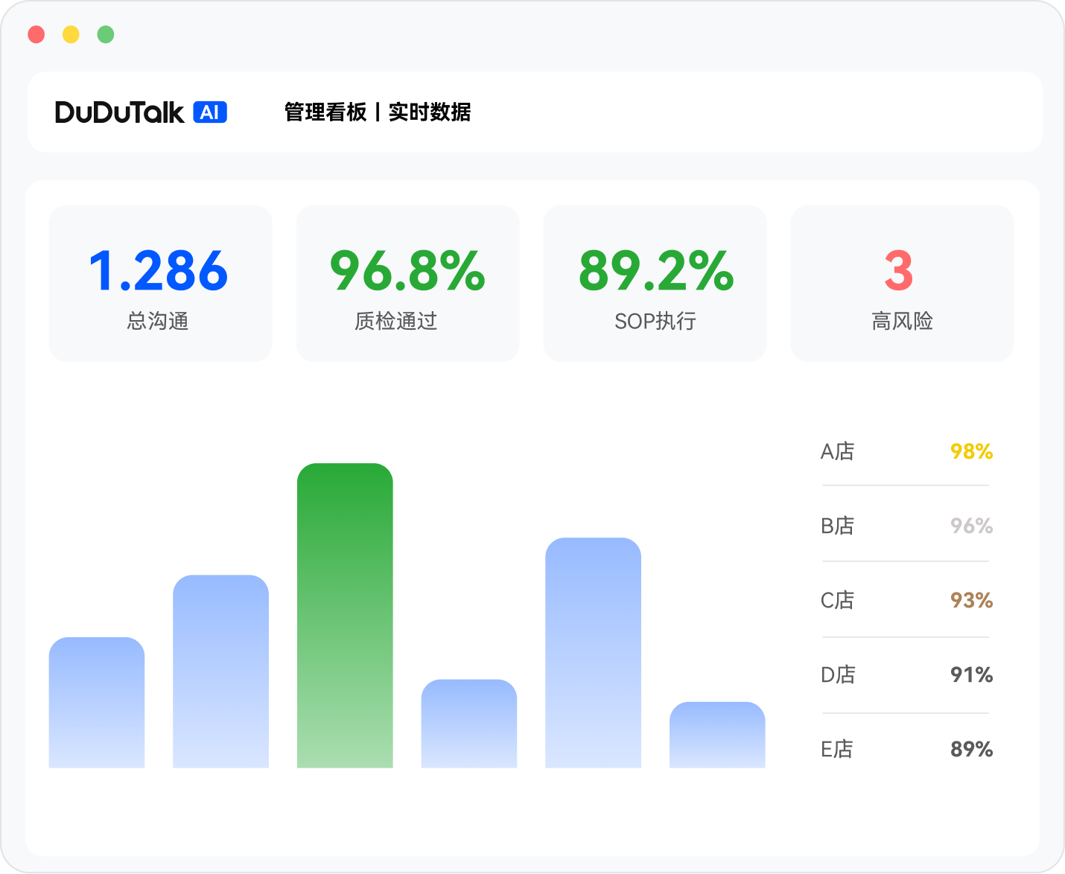Open the 高风险 stat card
Viewport: 1065px width, 874px height.
[902, 284]
